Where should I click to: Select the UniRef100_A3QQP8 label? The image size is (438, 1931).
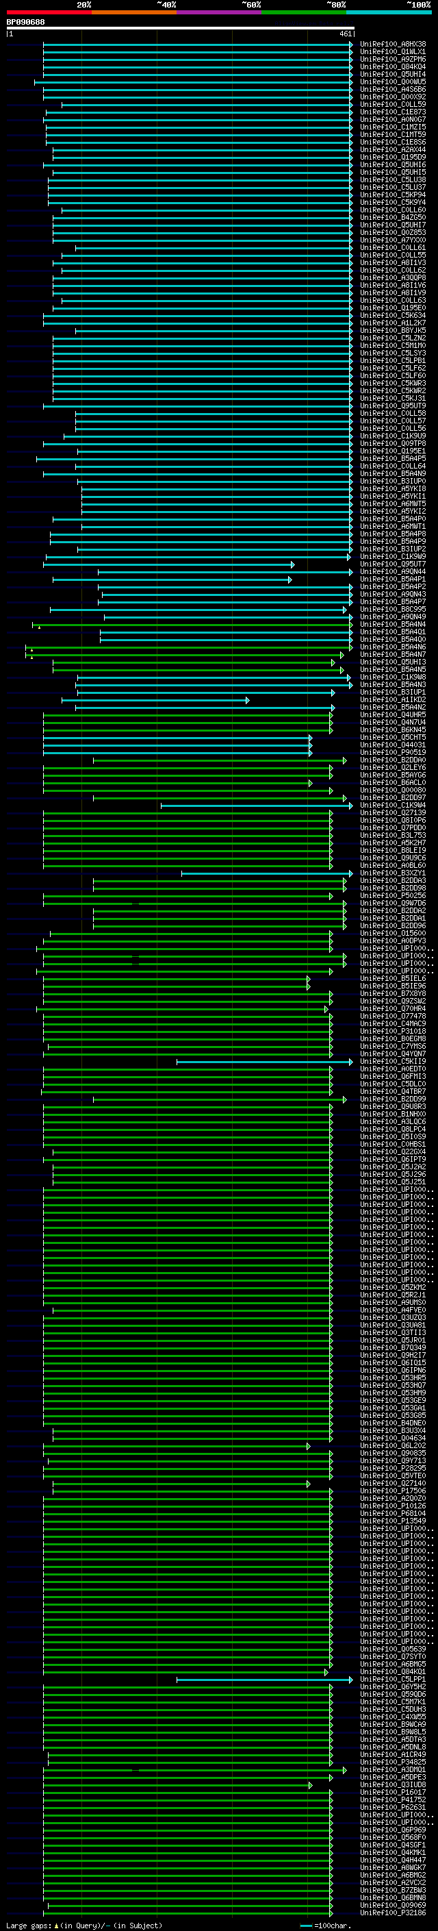click(393, 278)
